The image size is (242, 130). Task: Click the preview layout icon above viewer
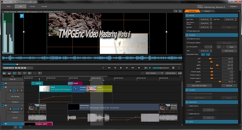(180, 11)
